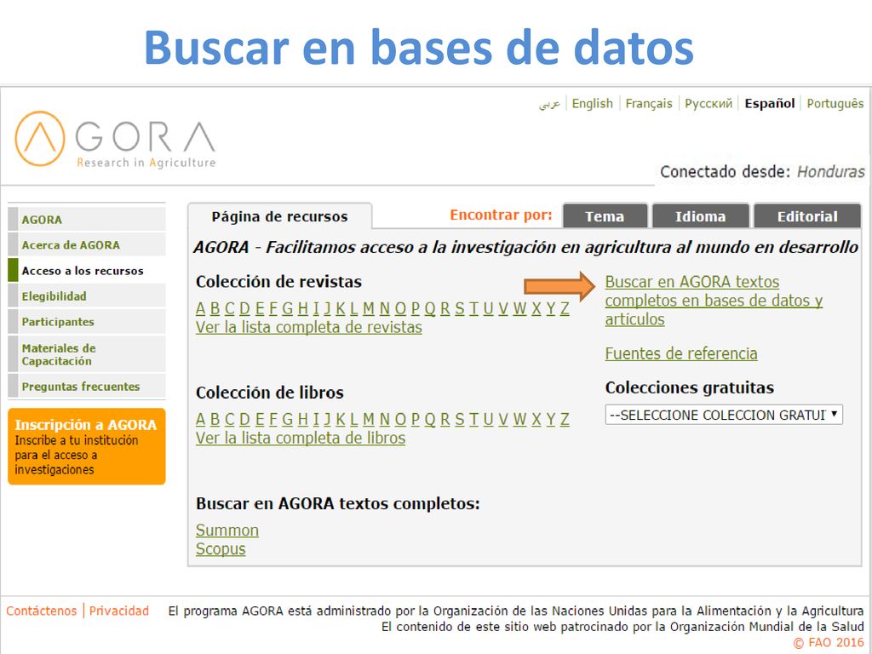The image size is (872, 654).
Task: Open the Elegibilidad sidebar item
Action: click(x=87, y=295)
